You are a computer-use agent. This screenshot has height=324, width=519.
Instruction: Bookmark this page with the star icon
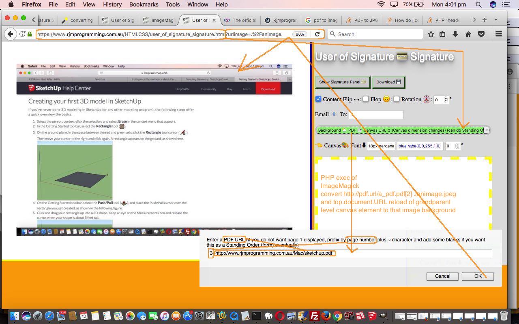point(431,34)
